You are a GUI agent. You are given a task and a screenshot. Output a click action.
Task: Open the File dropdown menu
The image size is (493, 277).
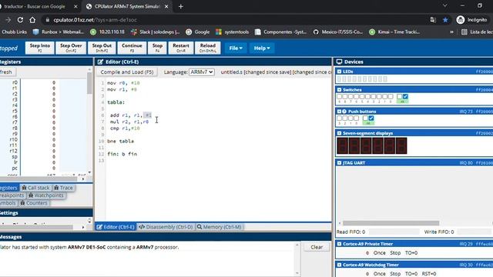[x=236, y=48]
